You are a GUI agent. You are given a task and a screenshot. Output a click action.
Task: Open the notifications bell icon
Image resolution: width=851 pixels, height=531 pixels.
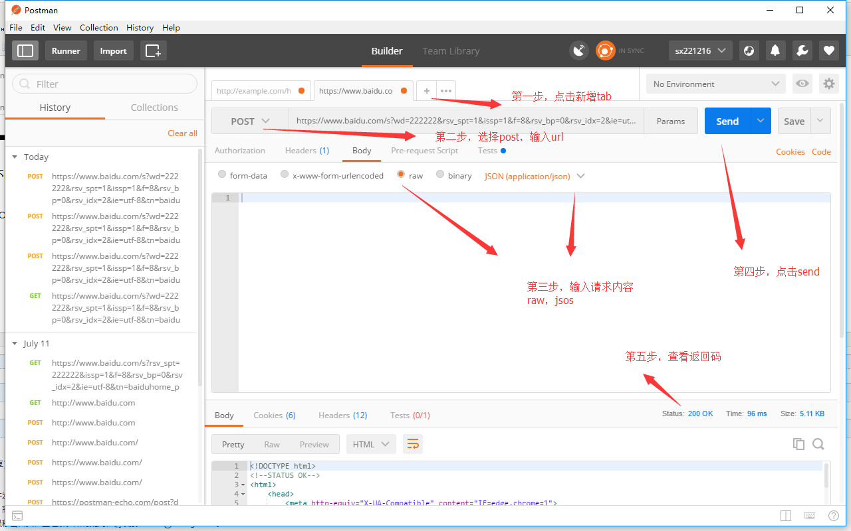775,50
